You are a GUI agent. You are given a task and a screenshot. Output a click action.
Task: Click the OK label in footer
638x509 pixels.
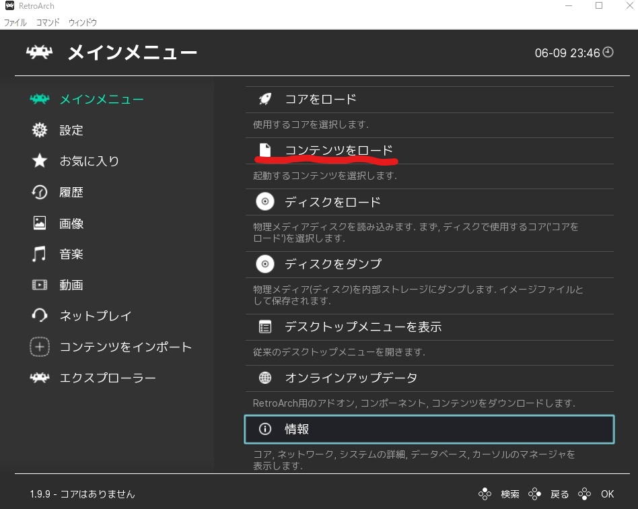tap(608, 494)
